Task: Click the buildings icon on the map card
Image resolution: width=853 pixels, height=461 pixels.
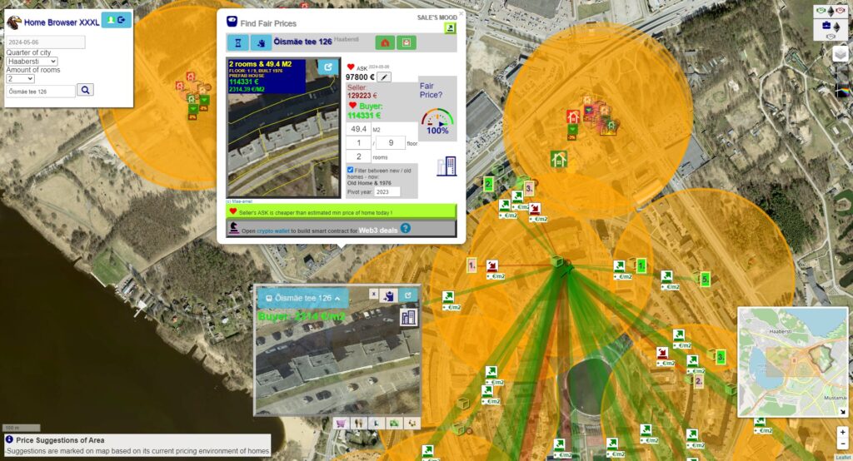Action: pyautogui.click(x=408, y=317)
